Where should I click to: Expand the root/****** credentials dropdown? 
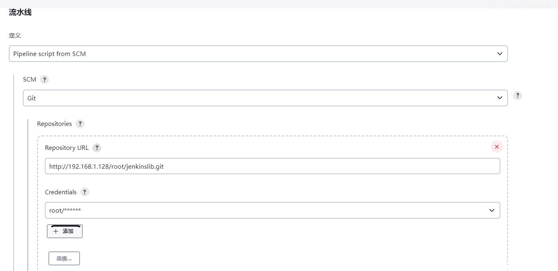272,210
